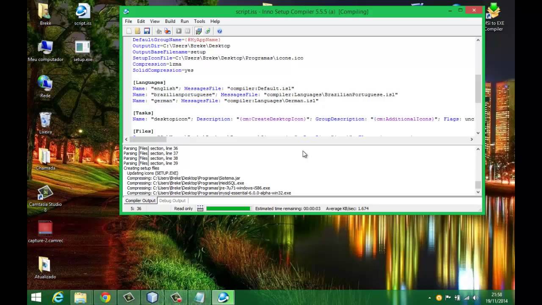
Task: Select the Meu computador desktop icon
Action: tap(45, 51)
